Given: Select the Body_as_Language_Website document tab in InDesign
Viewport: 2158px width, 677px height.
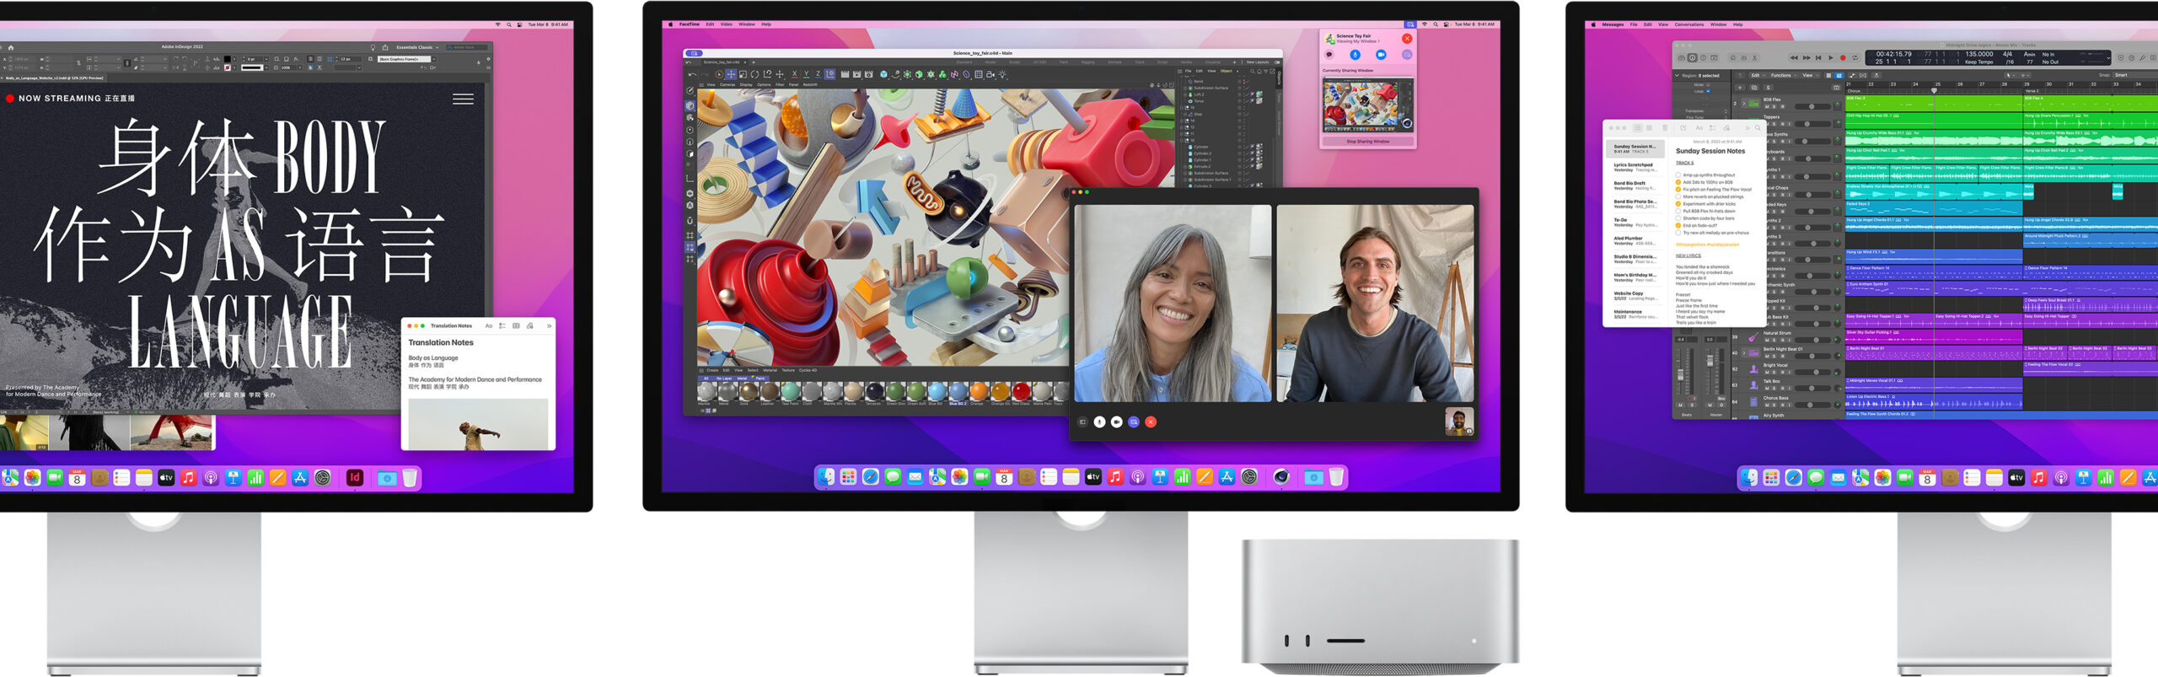Looking at the screenshot, I should coord(55,78).
